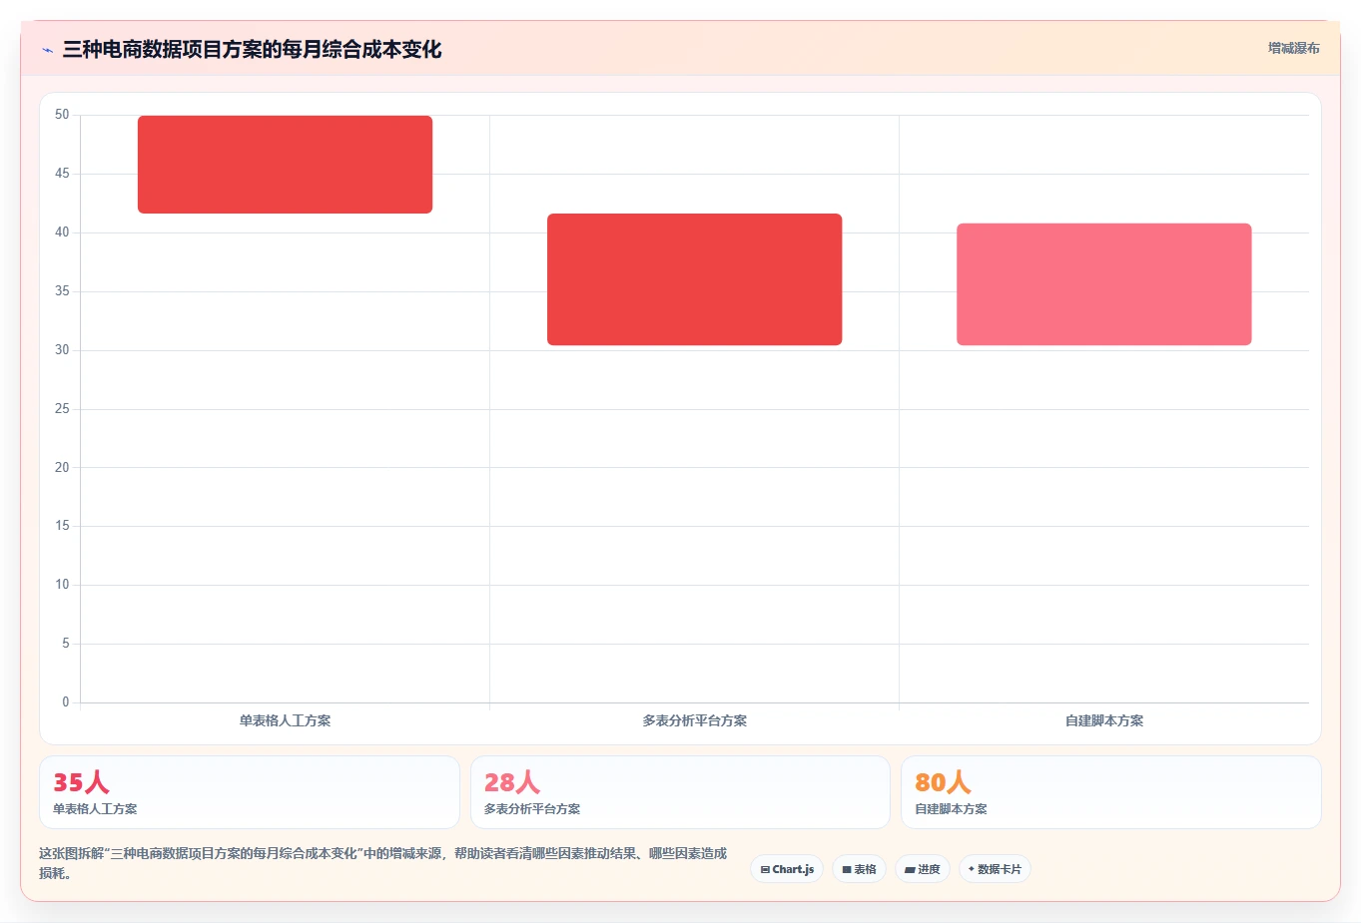Screen dimensions: 1361x923
Task: Click the red bar for 单表格人工方案
Action: (285, 165)
